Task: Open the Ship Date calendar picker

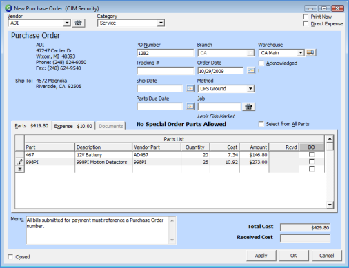Action: 190,89
